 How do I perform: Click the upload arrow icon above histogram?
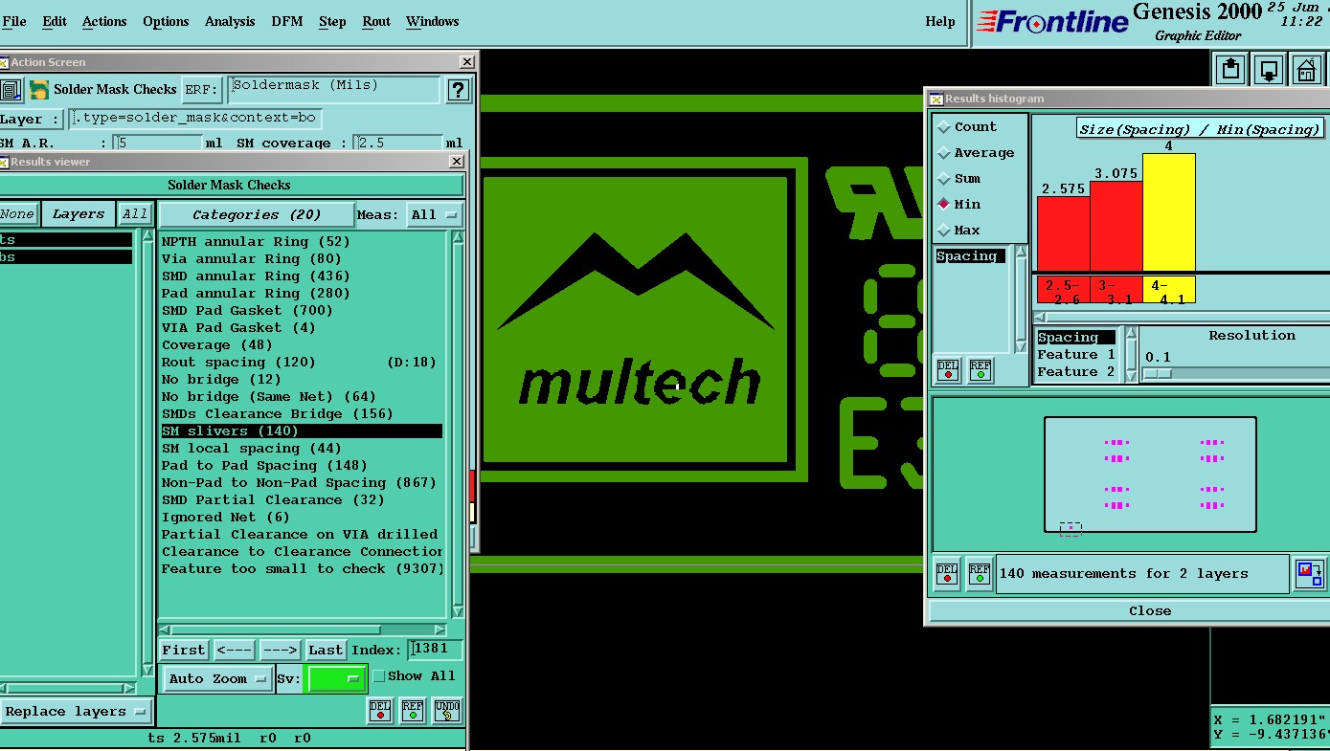point(1231,70)
